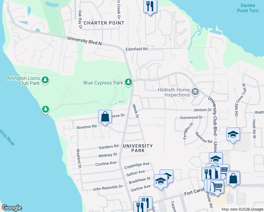
Task: Select the Selton Ave street label
Action: click(136, 173)
